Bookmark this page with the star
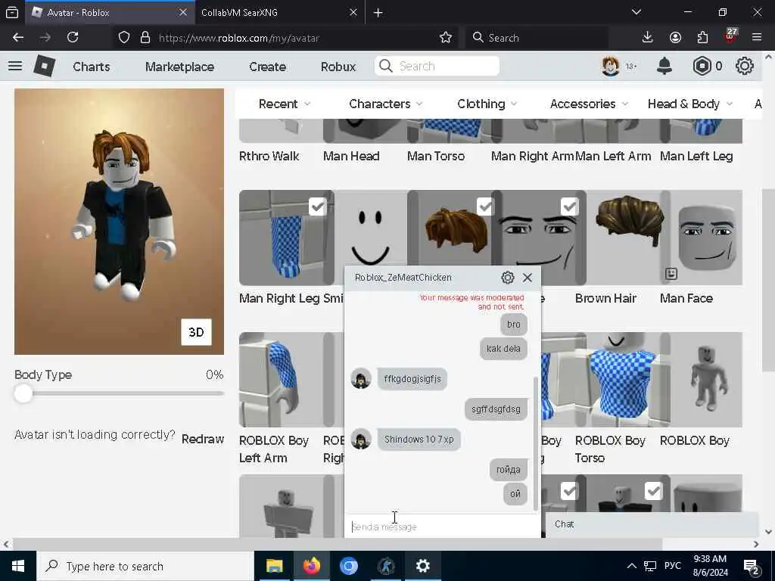Viewport: 775px width, 581px height. tap(445, 38)
